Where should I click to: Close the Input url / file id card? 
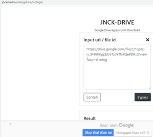pyautogui.click(x=147, y=40)
